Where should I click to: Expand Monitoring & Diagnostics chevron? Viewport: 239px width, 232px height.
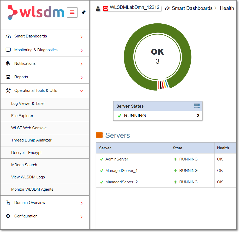(x=82, y=50)
